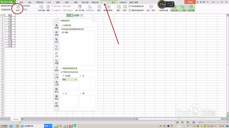The width and height of the screenshot is (229, 128).
Task: Open 月份 (全部) filter dropdown in sheet
Action: (82, 15)
